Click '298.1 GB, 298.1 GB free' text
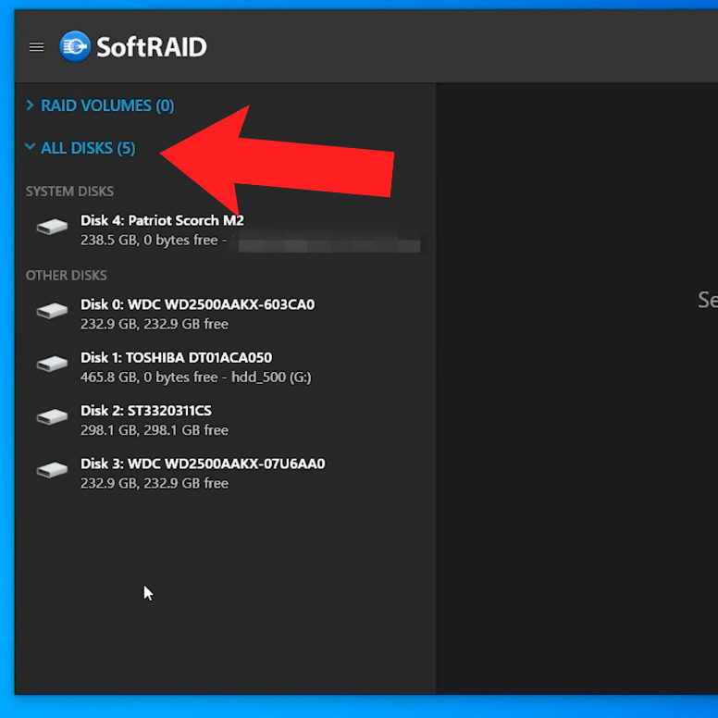The image size is (718, 718). coord(155,430)
